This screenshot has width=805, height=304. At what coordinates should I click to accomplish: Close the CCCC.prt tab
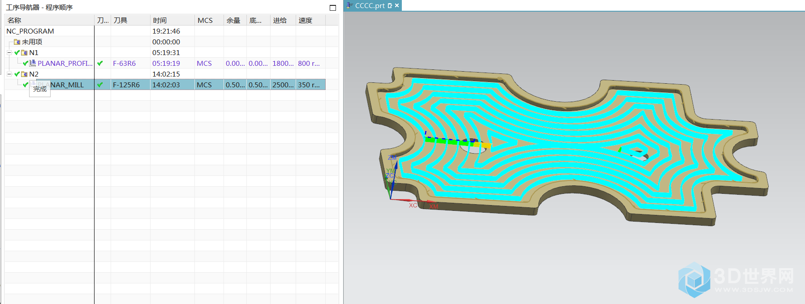tap(397, 6)
